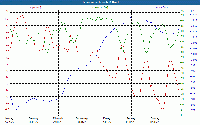Click the '0,0' temperature axis value
Image resolution: width=200 pixels, height=125 pixels.
7,84
